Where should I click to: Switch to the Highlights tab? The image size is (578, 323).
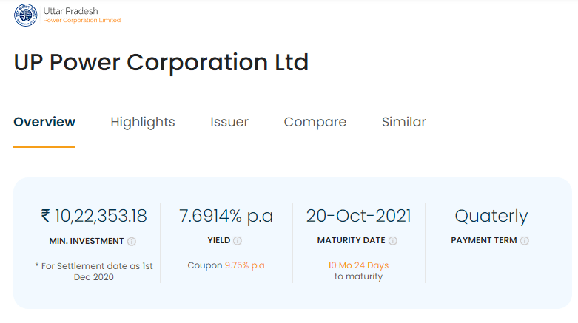pos(143,122)
